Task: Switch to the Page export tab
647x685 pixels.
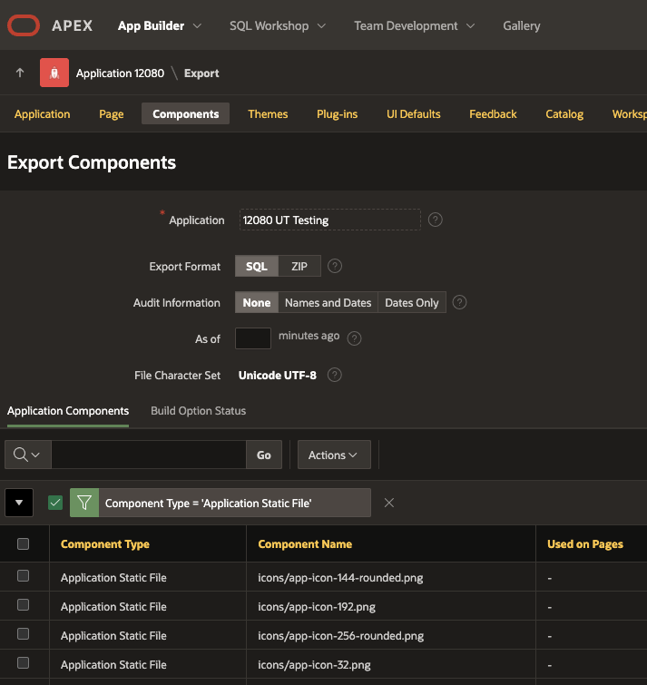Action: 112,114
